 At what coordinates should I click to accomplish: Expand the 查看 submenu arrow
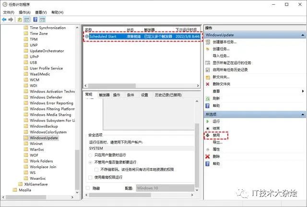(303, 91)
